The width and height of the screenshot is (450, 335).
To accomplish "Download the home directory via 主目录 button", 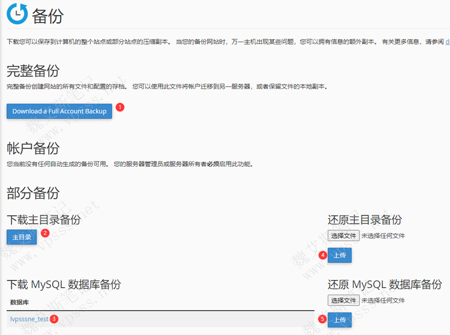I will (22, 237).
